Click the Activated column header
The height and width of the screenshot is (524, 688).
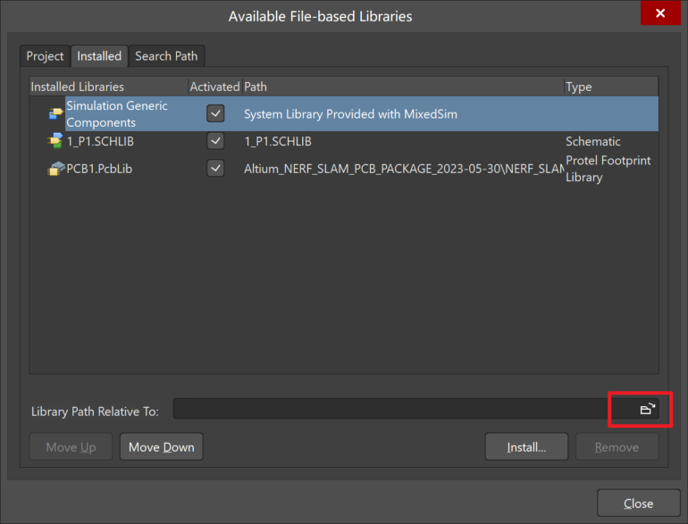214,87
